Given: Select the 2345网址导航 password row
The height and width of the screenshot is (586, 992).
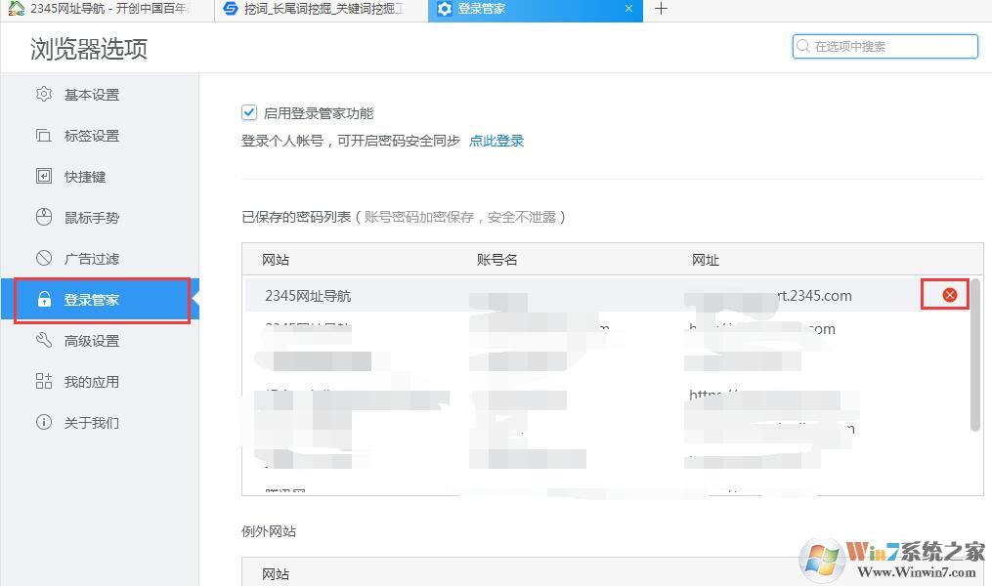Looking at the screenshot, I should tap(606, 295).
